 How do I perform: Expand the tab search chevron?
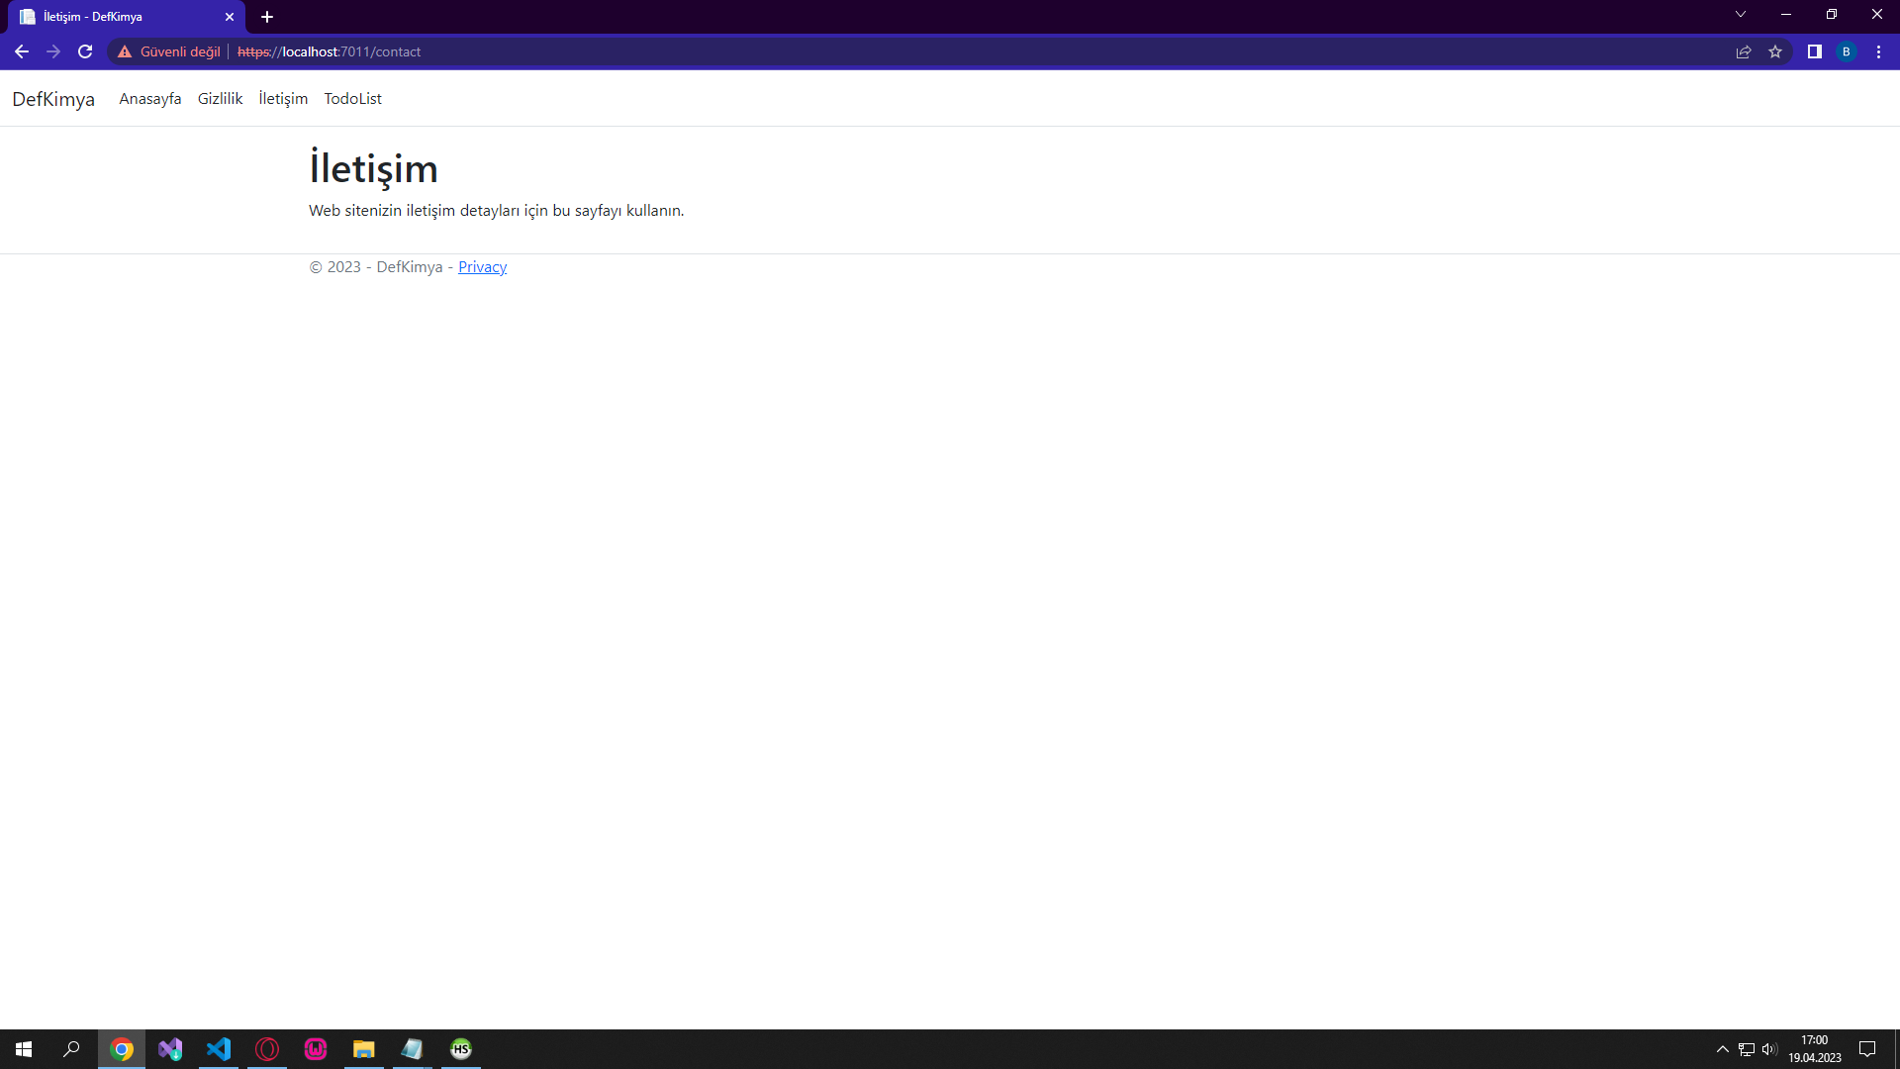pos(1741,15)
